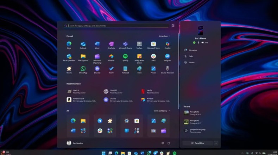Click the power button icon
The image size is (278, 155).
pos(169,143)
